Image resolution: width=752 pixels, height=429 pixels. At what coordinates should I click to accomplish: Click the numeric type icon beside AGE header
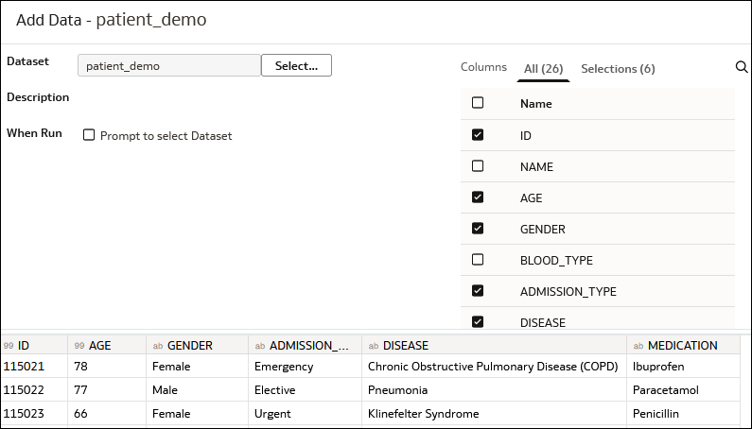[79, 346]
